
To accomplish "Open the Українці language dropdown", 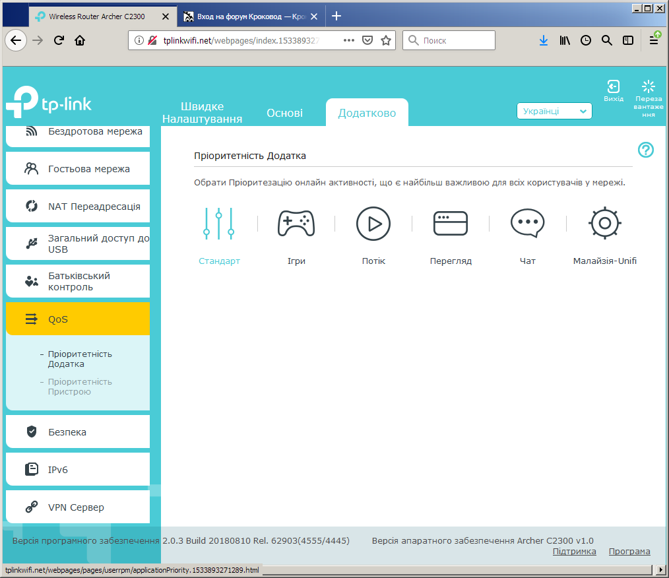I will coord(554,111).
